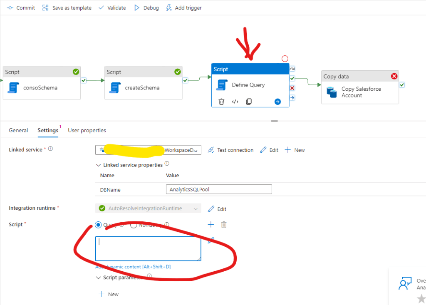Collapse Linked service properties section
This screenshot has width=426, height=305.
point(98,165)
